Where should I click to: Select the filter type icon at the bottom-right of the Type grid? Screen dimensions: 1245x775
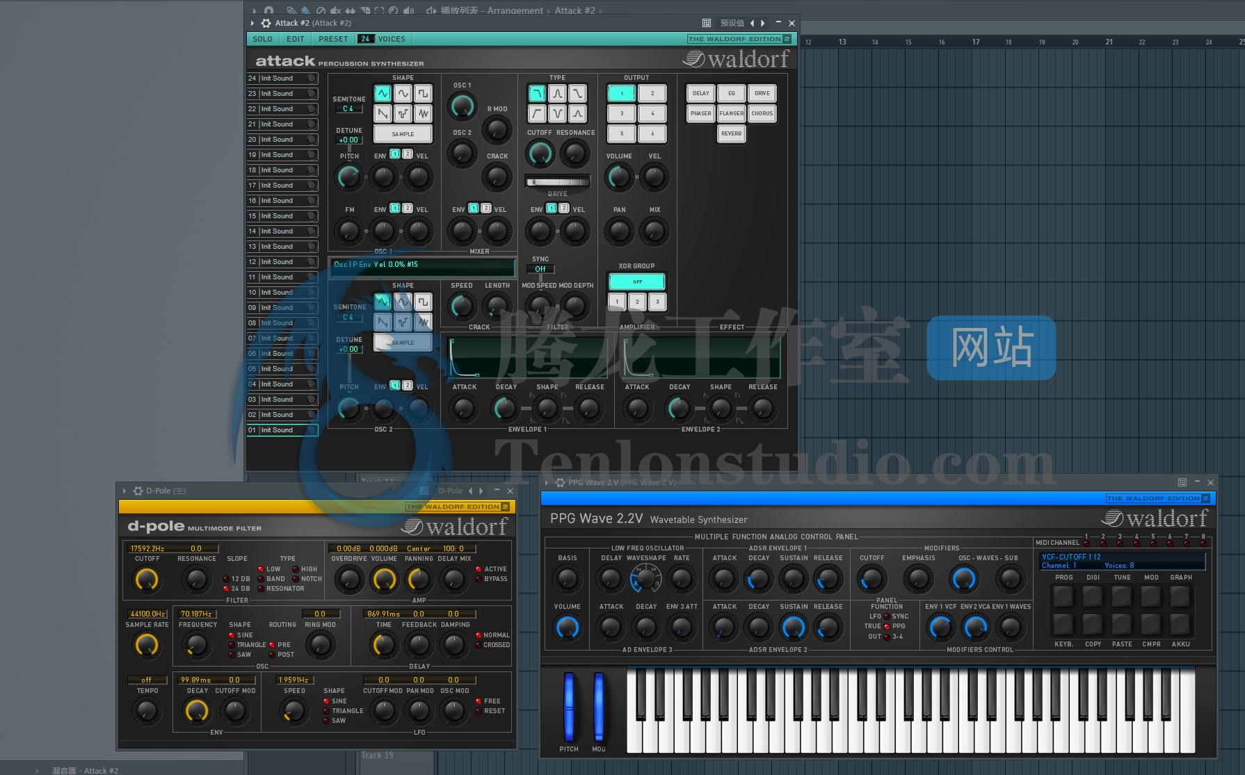(x=577, y=113)
